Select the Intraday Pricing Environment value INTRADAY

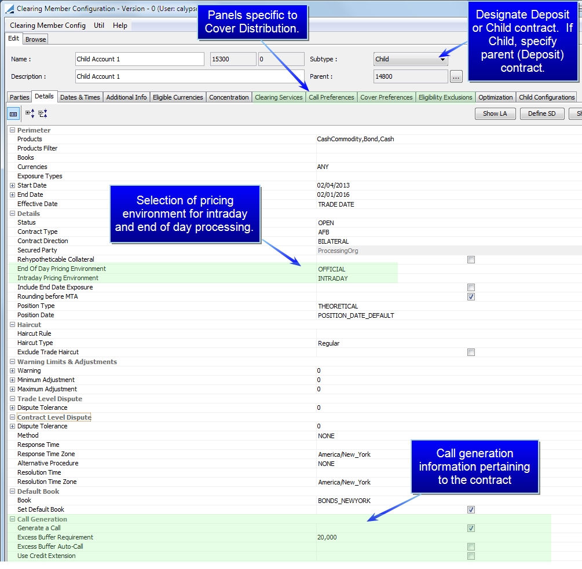[x=332, y=278]
